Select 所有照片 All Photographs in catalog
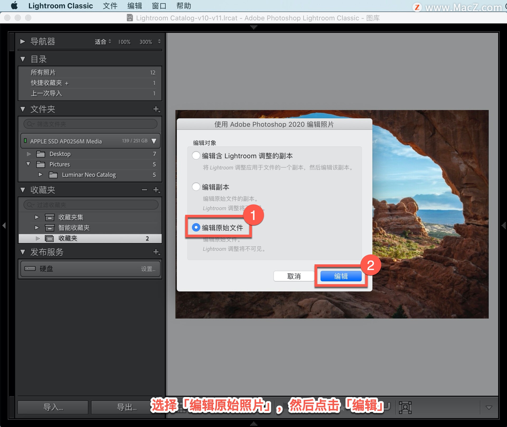Image resolution: width=507 pixels, height=427 pixels. click(90, 72)
